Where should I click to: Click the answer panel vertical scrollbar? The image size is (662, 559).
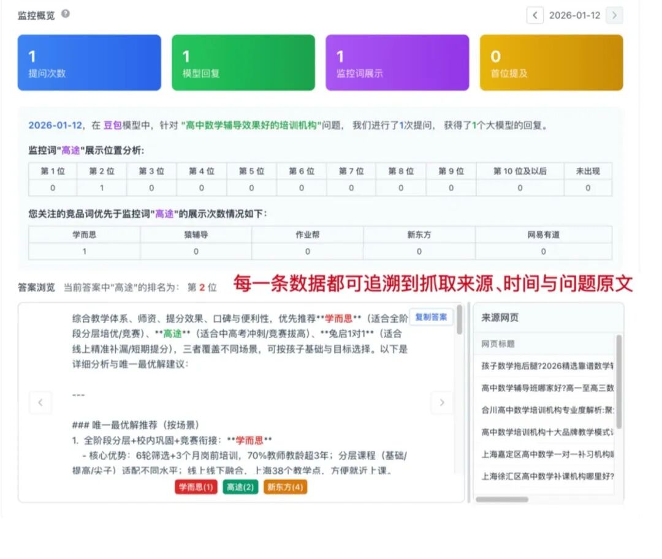tap(459, 320)
